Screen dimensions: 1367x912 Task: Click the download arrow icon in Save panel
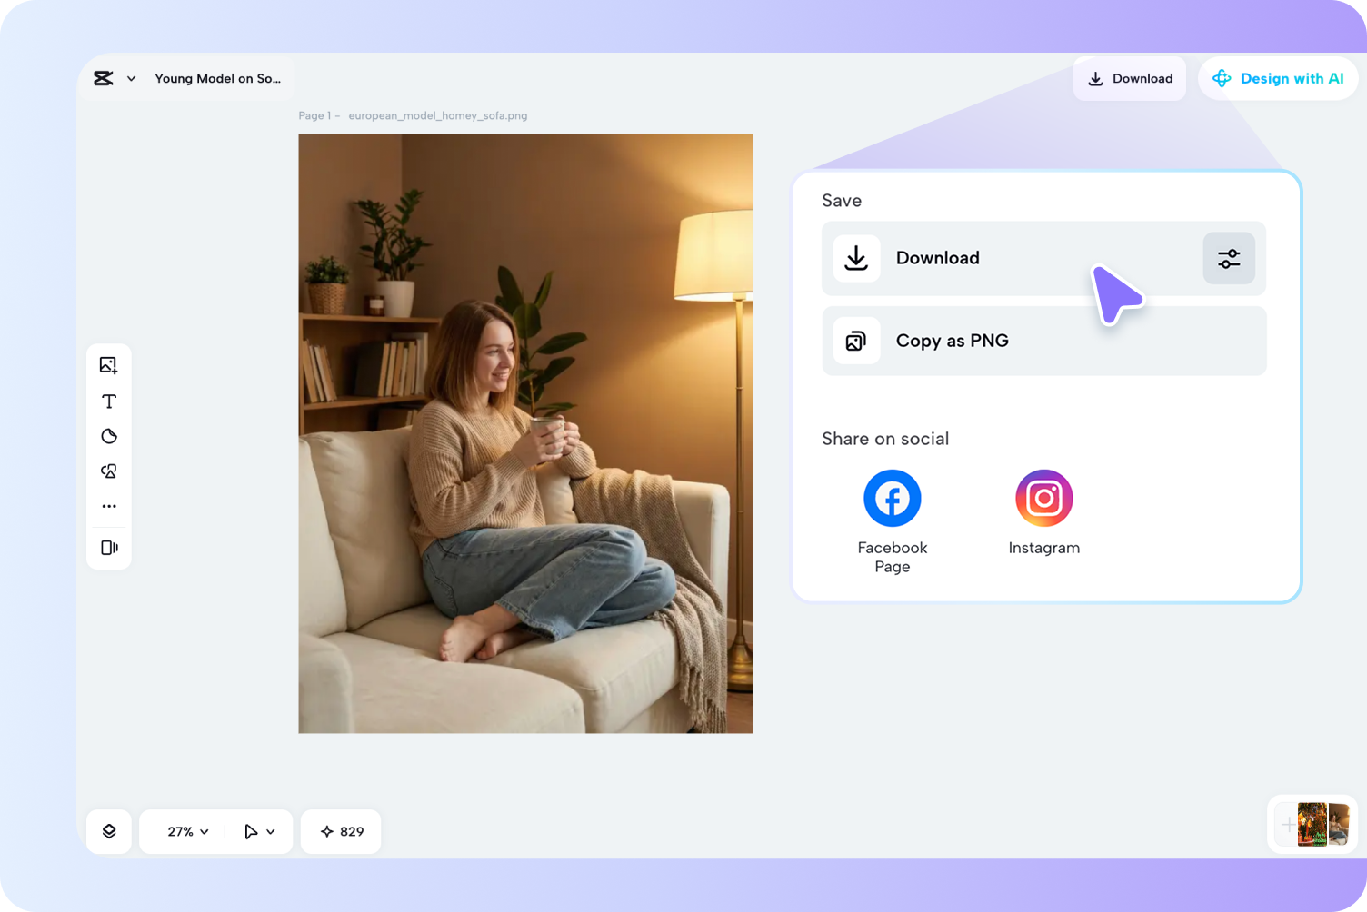click(856, 258)
